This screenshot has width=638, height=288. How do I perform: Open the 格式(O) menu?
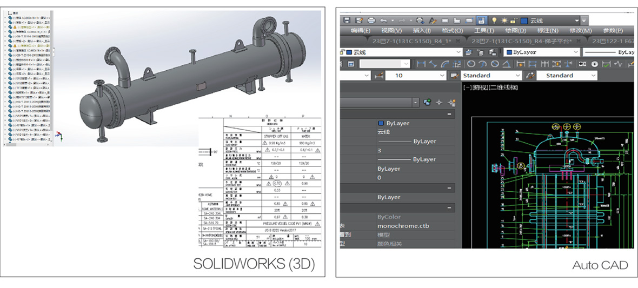pos(452,31)
